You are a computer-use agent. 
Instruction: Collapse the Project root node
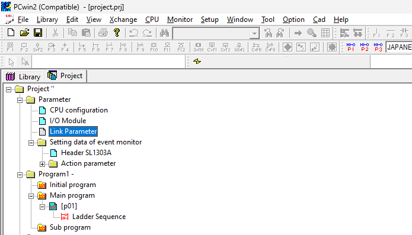pos(9,89)
